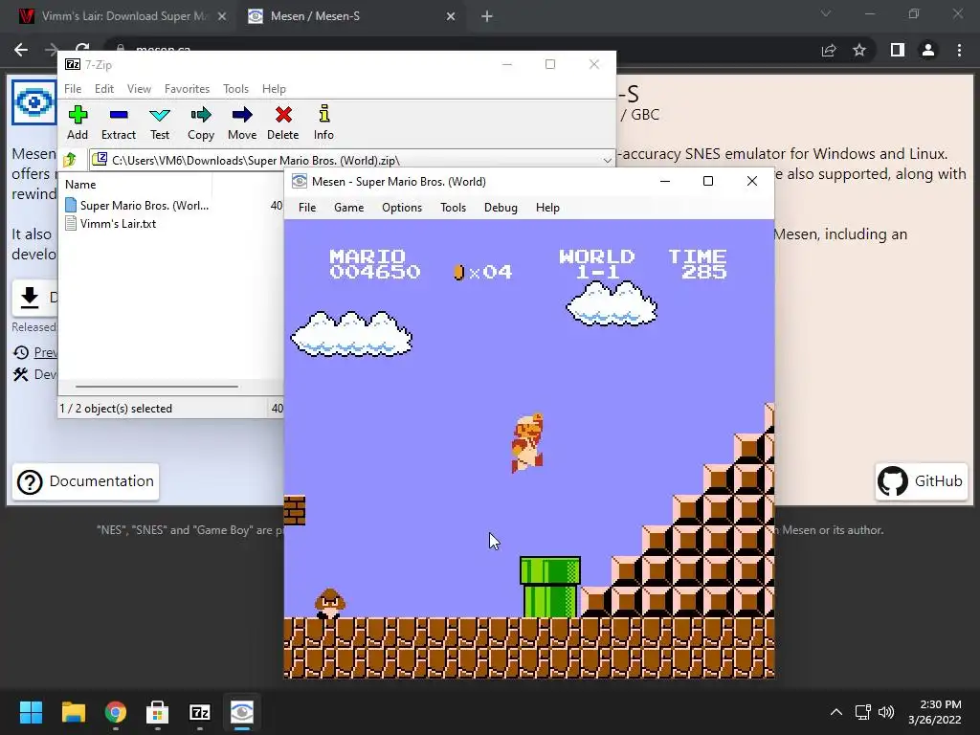Open a new Chrome tab
980x735 pixels.
click(x=487, y=17)
